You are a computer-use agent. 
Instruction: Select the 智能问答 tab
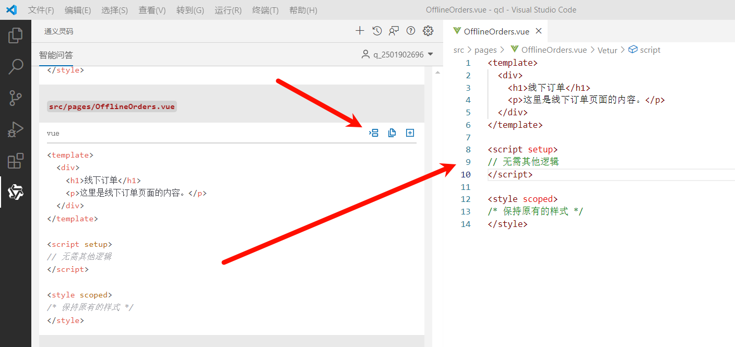point(56,55)
